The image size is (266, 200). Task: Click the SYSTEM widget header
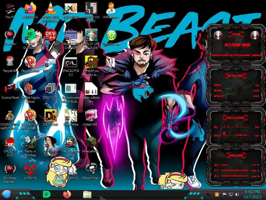(236, 76)
